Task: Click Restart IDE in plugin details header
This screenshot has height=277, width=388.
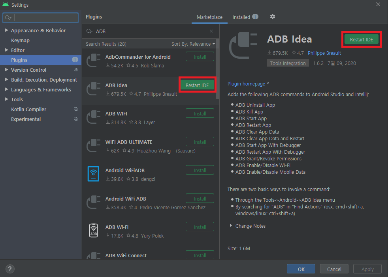Action: [362, 39]
